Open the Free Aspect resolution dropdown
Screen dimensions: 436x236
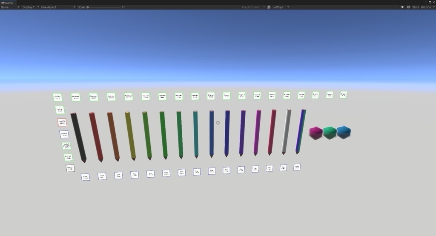tap(58, 7)
